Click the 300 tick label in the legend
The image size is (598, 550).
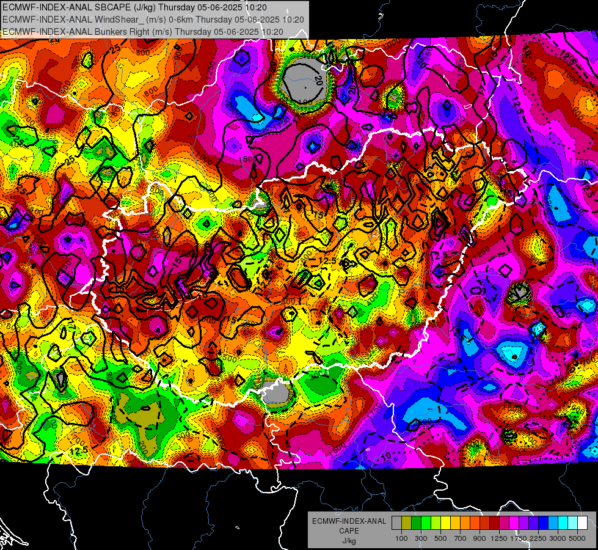[x=421, y=538]
